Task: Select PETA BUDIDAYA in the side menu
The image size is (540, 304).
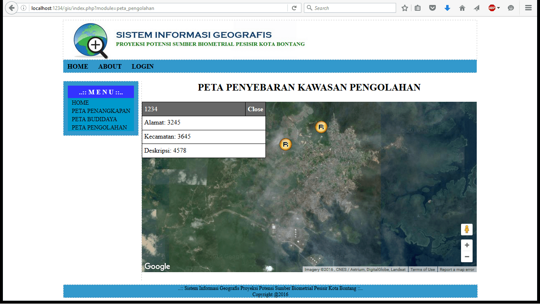Action: coord(94,119)
